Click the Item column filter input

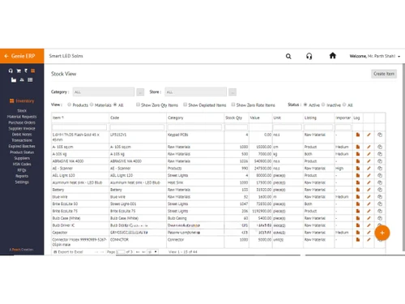click(79, 127)
